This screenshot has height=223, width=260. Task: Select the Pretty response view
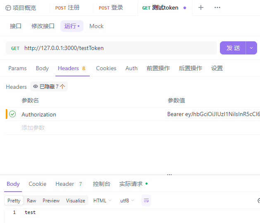[x=14, y=200]
